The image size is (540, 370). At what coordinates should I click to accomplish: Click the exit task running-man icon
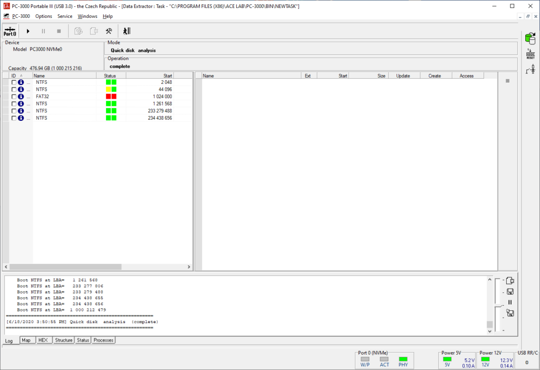(127, 31)
